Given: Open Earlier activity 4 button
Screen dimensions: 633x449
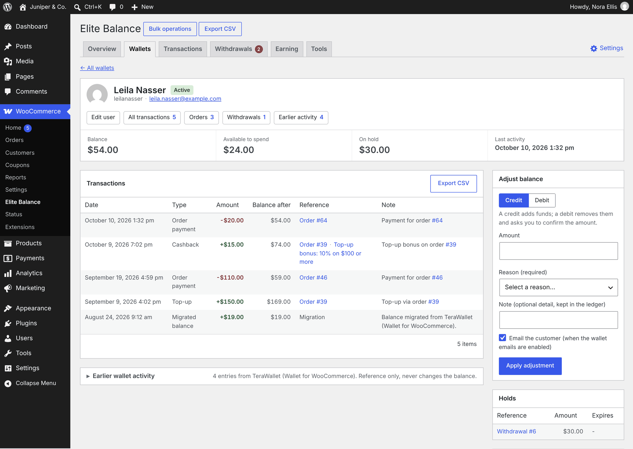Looking at the screenshot, I should tap(301, 118).
